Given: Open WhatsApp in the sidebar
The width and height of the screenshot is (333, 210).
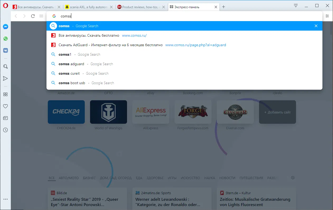Looking at the screenshot, I should click(x=5, y=39).
